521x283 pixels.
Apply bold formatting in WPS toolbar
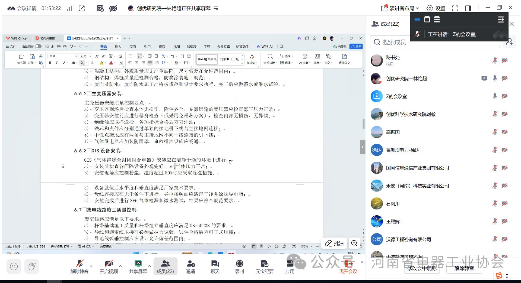[50, 63]
